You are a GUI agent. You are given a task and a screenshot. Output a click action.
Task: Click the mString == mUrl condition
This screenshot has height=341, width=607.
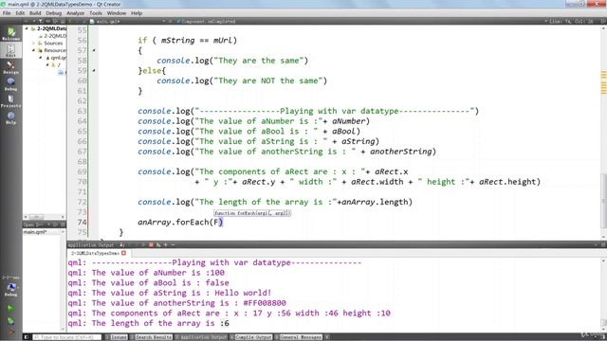[196, 40]
